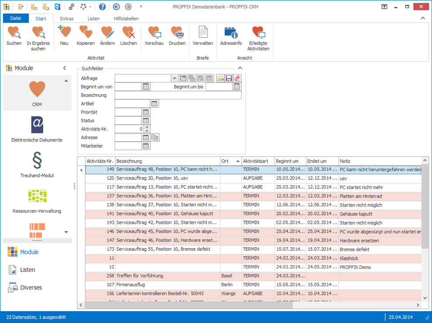Open the Datei tab
The width and height of the screenshot is (432, 323).
click(x=16, y=18)
